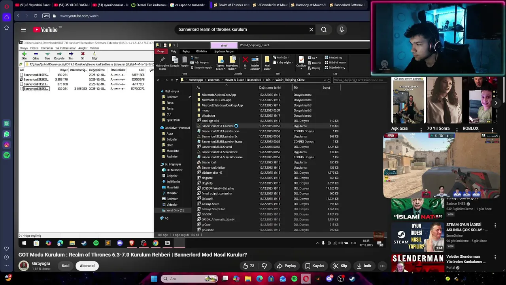Switch to the Görünüm ribbon tab in Explorer

pos(201,51)
